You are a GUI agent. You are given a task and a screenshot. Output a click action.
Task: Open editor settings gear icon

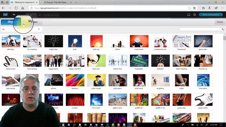point(195,14)
